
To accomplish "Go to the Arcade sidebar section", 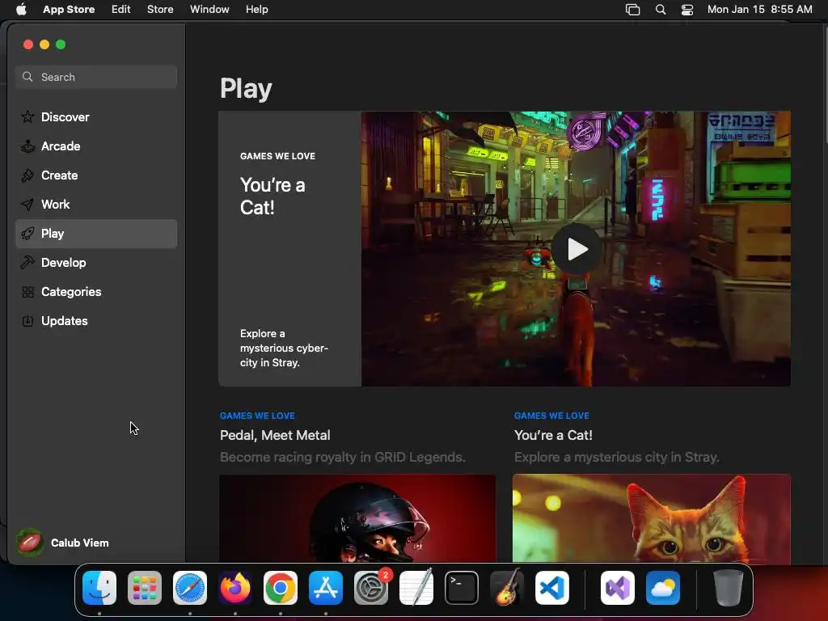I will coord(96,146).
